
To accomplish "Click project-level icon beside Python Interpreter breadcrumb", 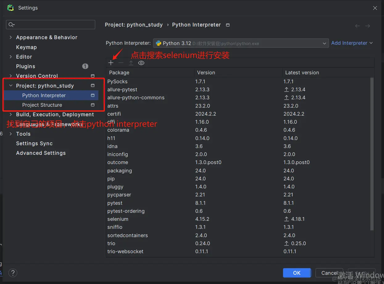I will pyautogui.click(x=228, y=25).
